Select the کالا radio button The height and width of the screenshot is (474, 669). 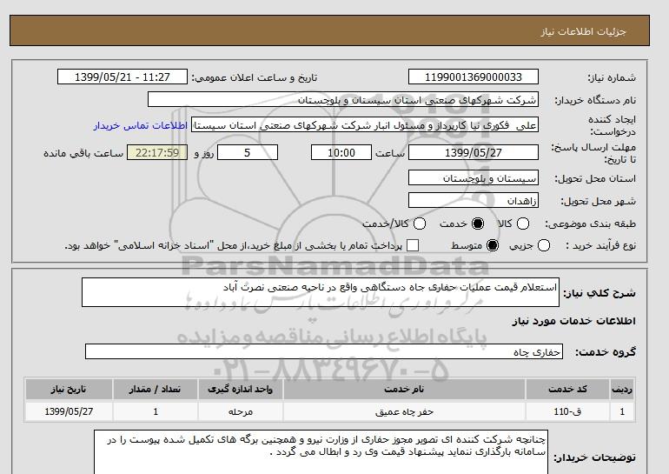coord(523,224)
